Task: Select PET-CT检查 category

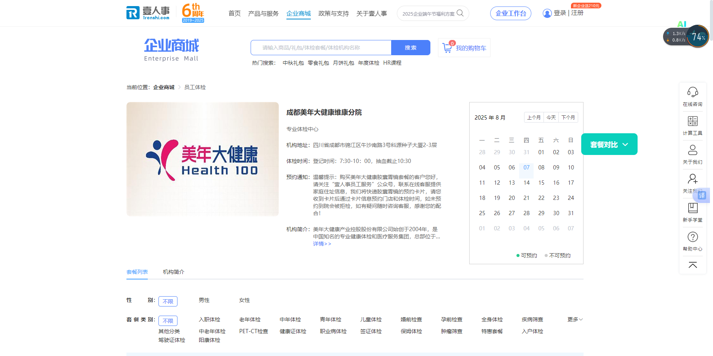Action: click(254, 331)
